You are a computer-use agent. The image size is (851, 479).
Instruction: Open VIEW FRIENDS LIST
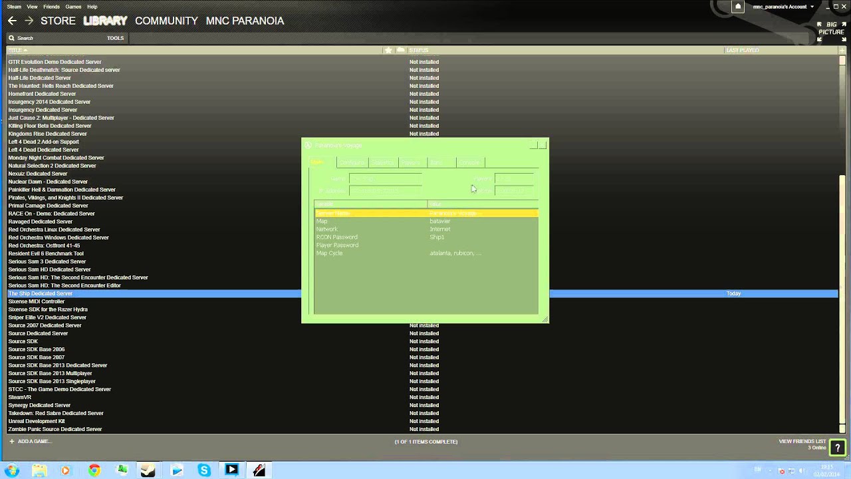802,441
